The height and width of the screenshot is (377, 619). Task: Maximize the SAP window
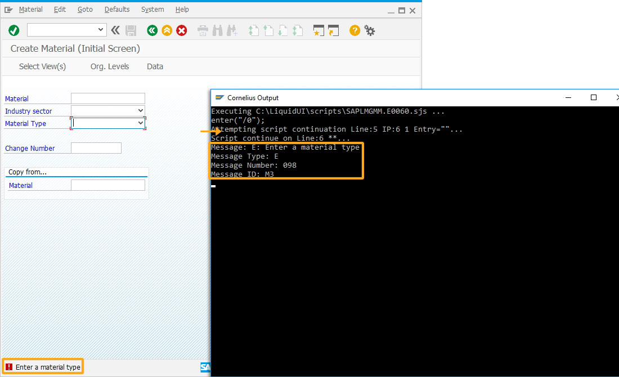coord(402,11)
